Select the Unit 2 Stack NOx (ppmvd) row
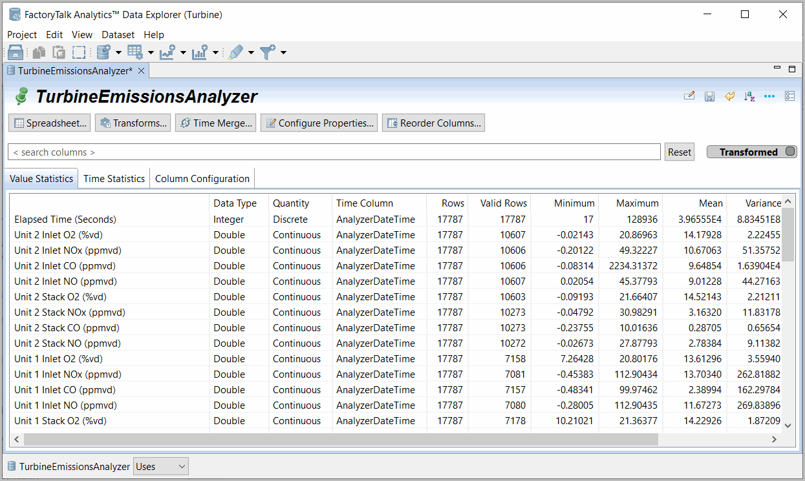Viewport: 805px width, 481px height. coord(396,312)
